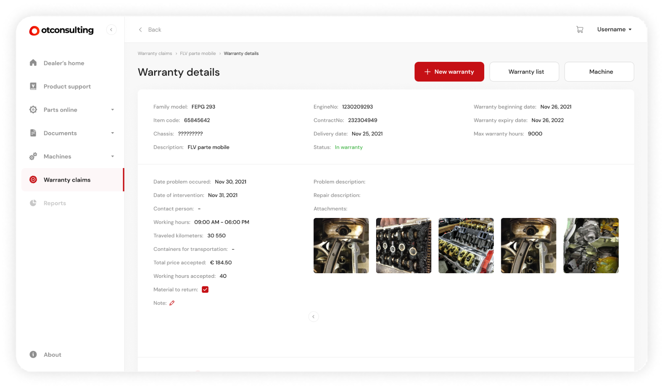The image size is (663, 388).
Task: Click contract number 232304949
Action: point(363,120)
